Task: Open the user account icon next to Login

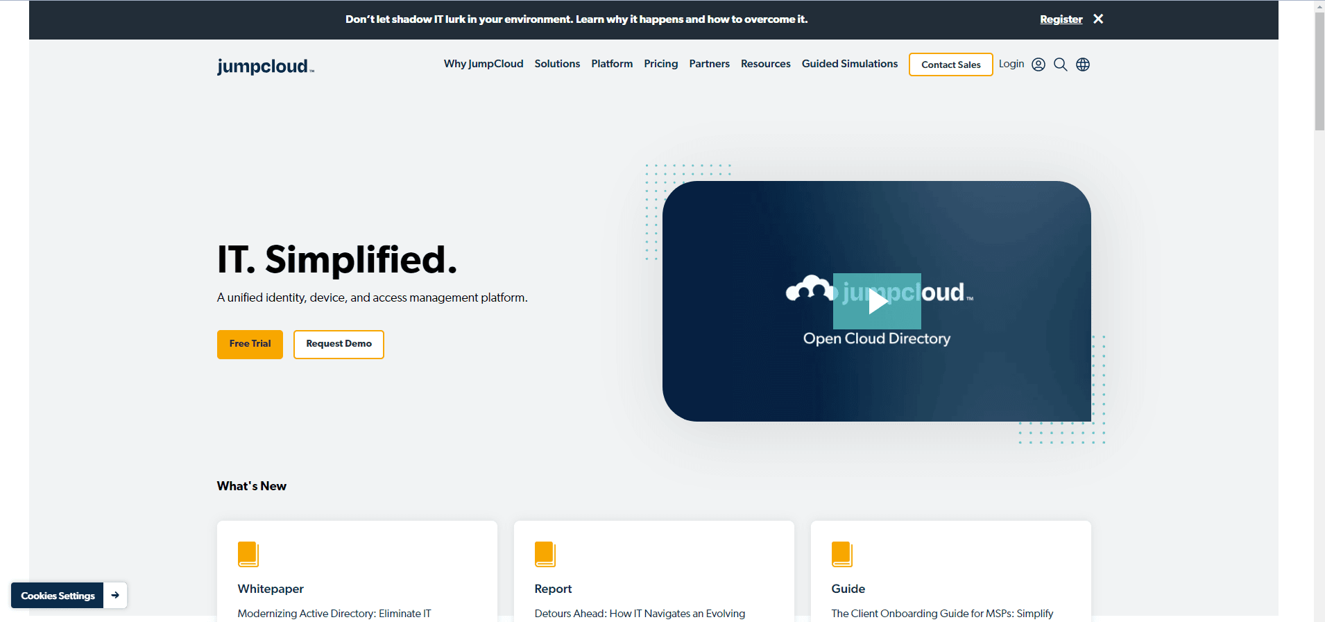Action: (1038, 64)
